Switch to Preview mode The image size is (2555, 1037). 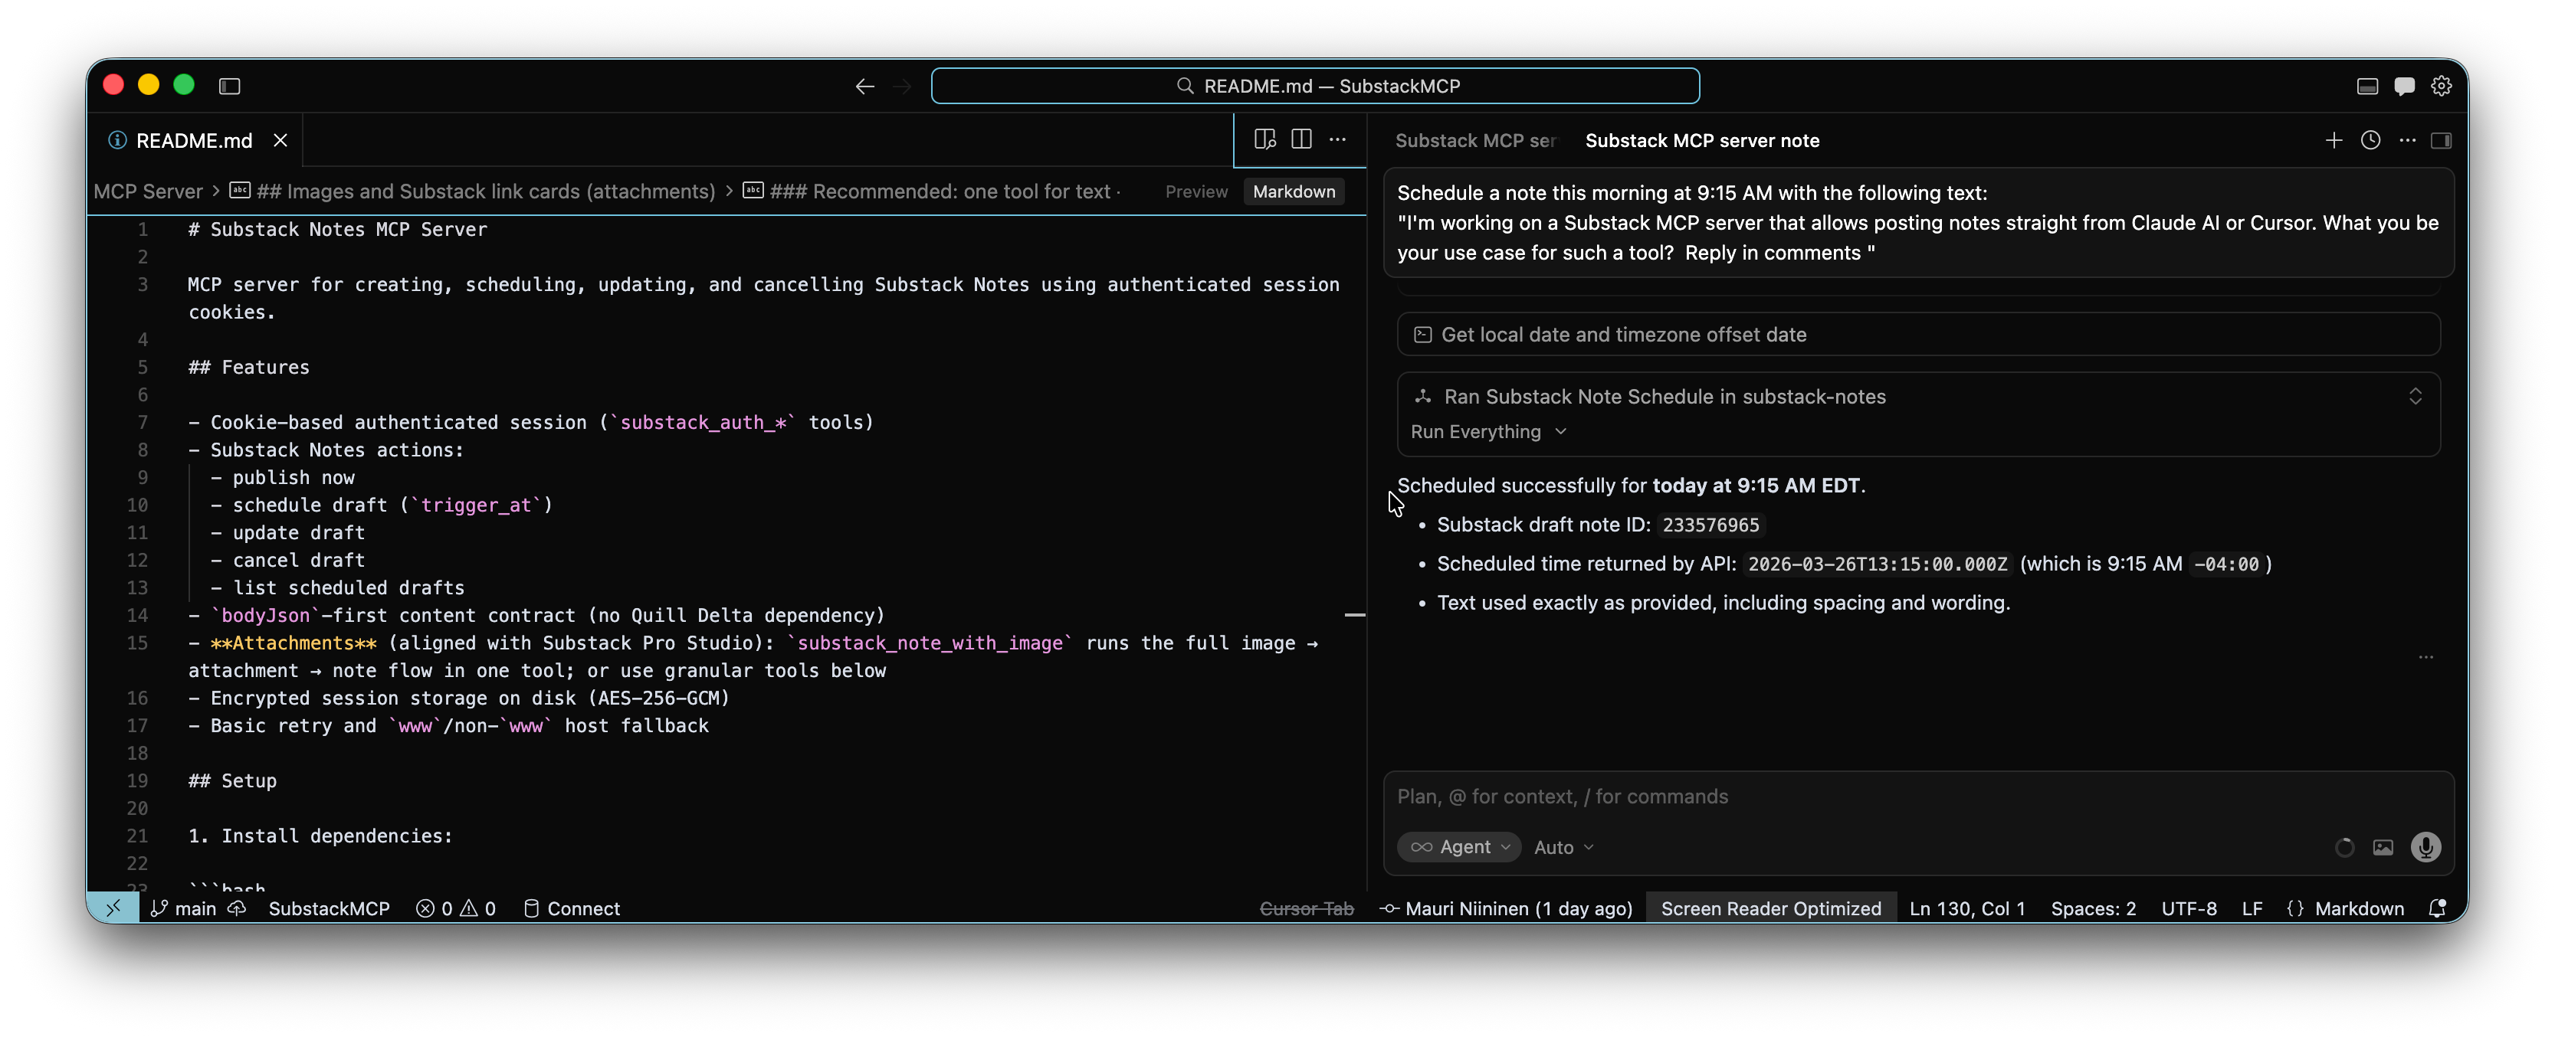point(1196,191)
